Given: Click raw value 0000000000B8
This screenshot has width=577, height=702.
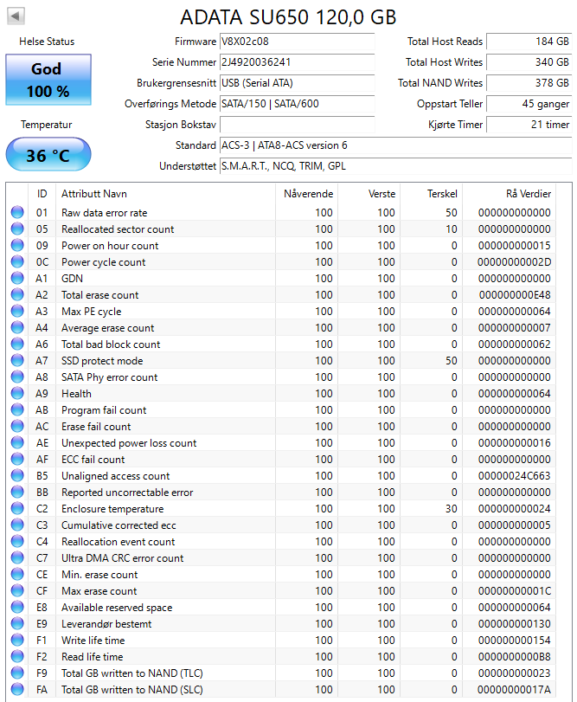Looking at the screenshot, I should tap(515, 657).
